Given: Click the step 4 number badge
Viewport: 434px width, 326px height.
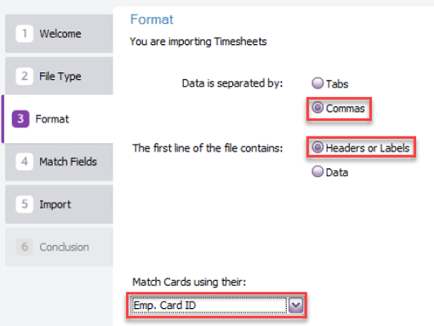Looking at the screenshot, I should tap(25, 161).
